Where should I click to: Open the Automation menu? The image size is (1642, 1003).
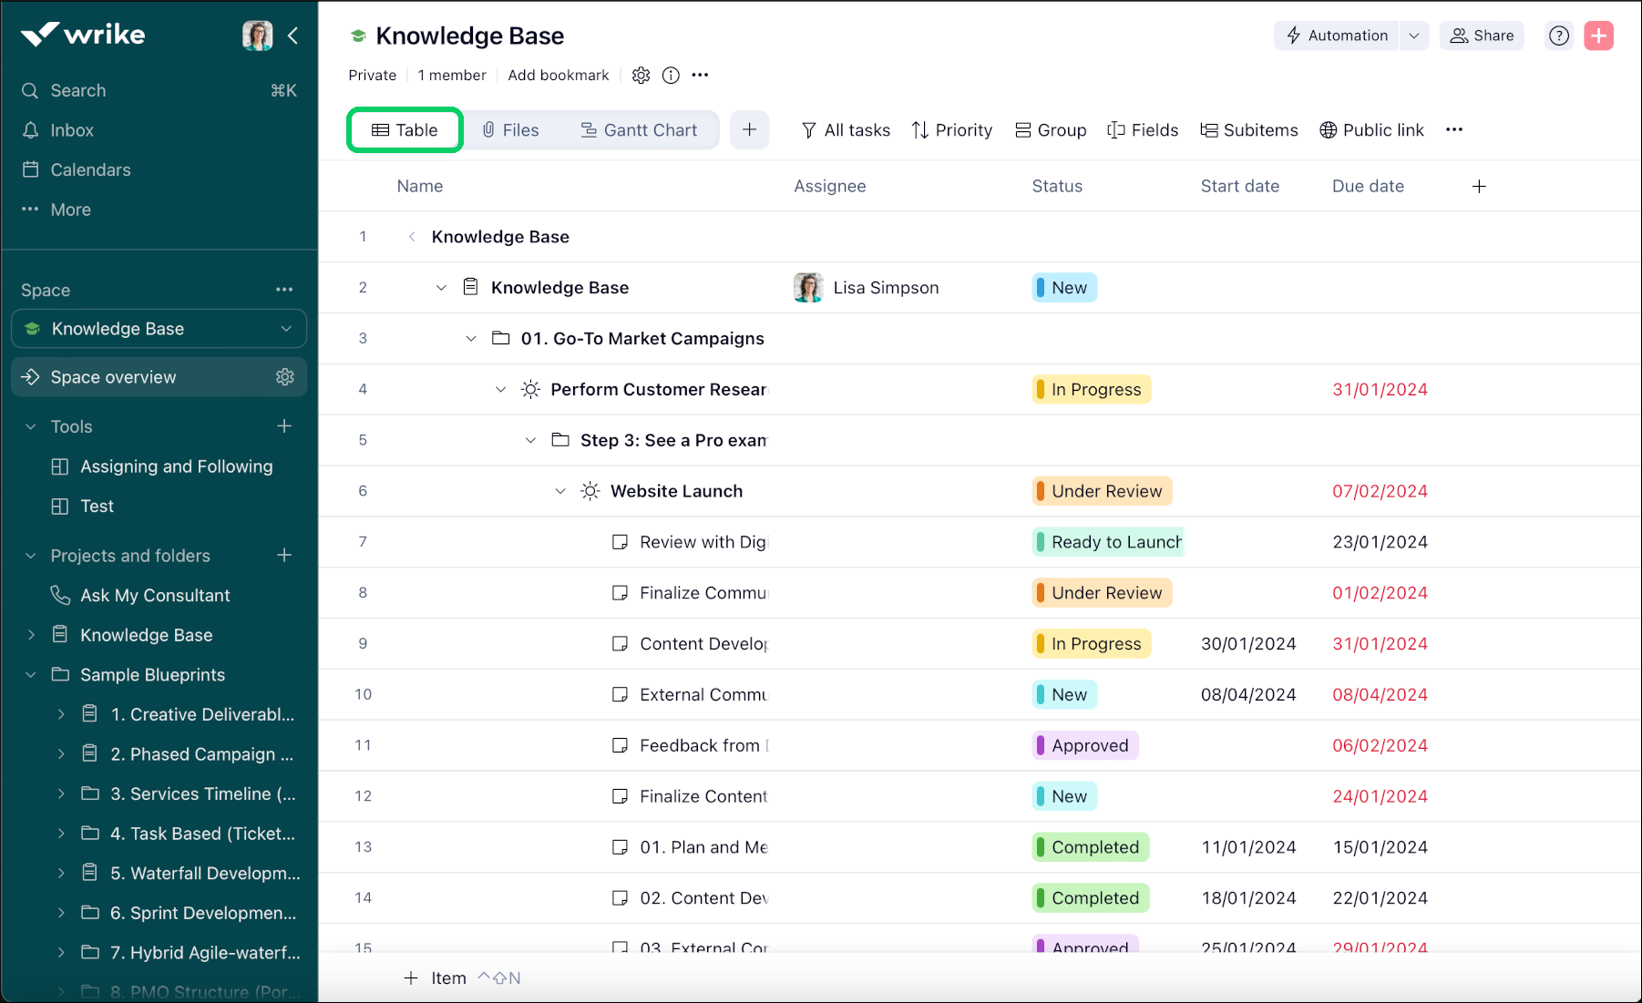[x=1336, y=36]
